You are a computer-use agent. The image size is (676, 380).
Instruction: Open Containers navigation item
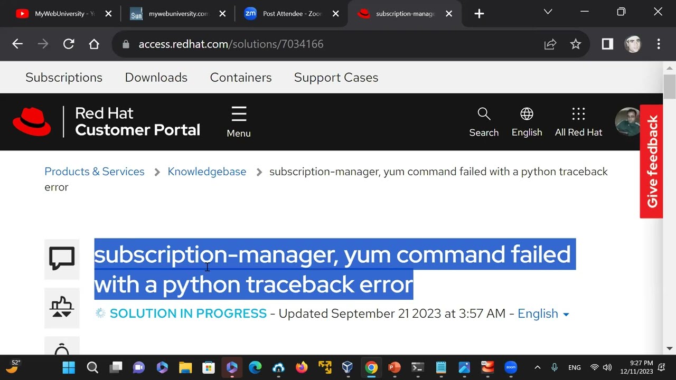pos(241,78)
